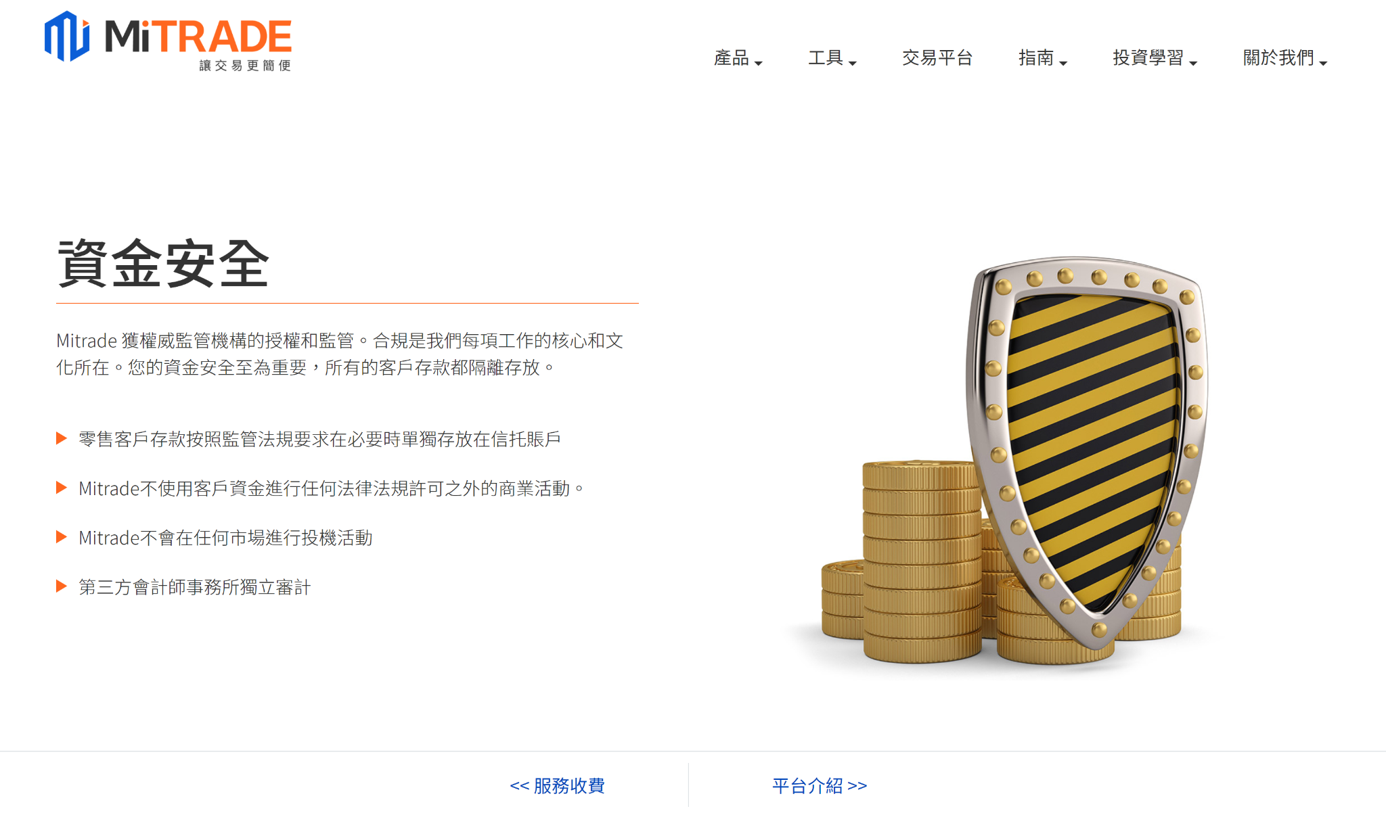1386x813 pixels.
Task: Click the orange arrow beside 零售客戶存款 bullet
Action: pyautogui.click(x=62, y=438)
